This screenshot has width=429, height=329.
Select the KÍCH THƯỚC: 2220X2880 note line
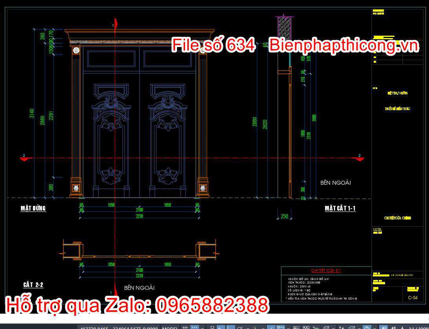point(304,283)
